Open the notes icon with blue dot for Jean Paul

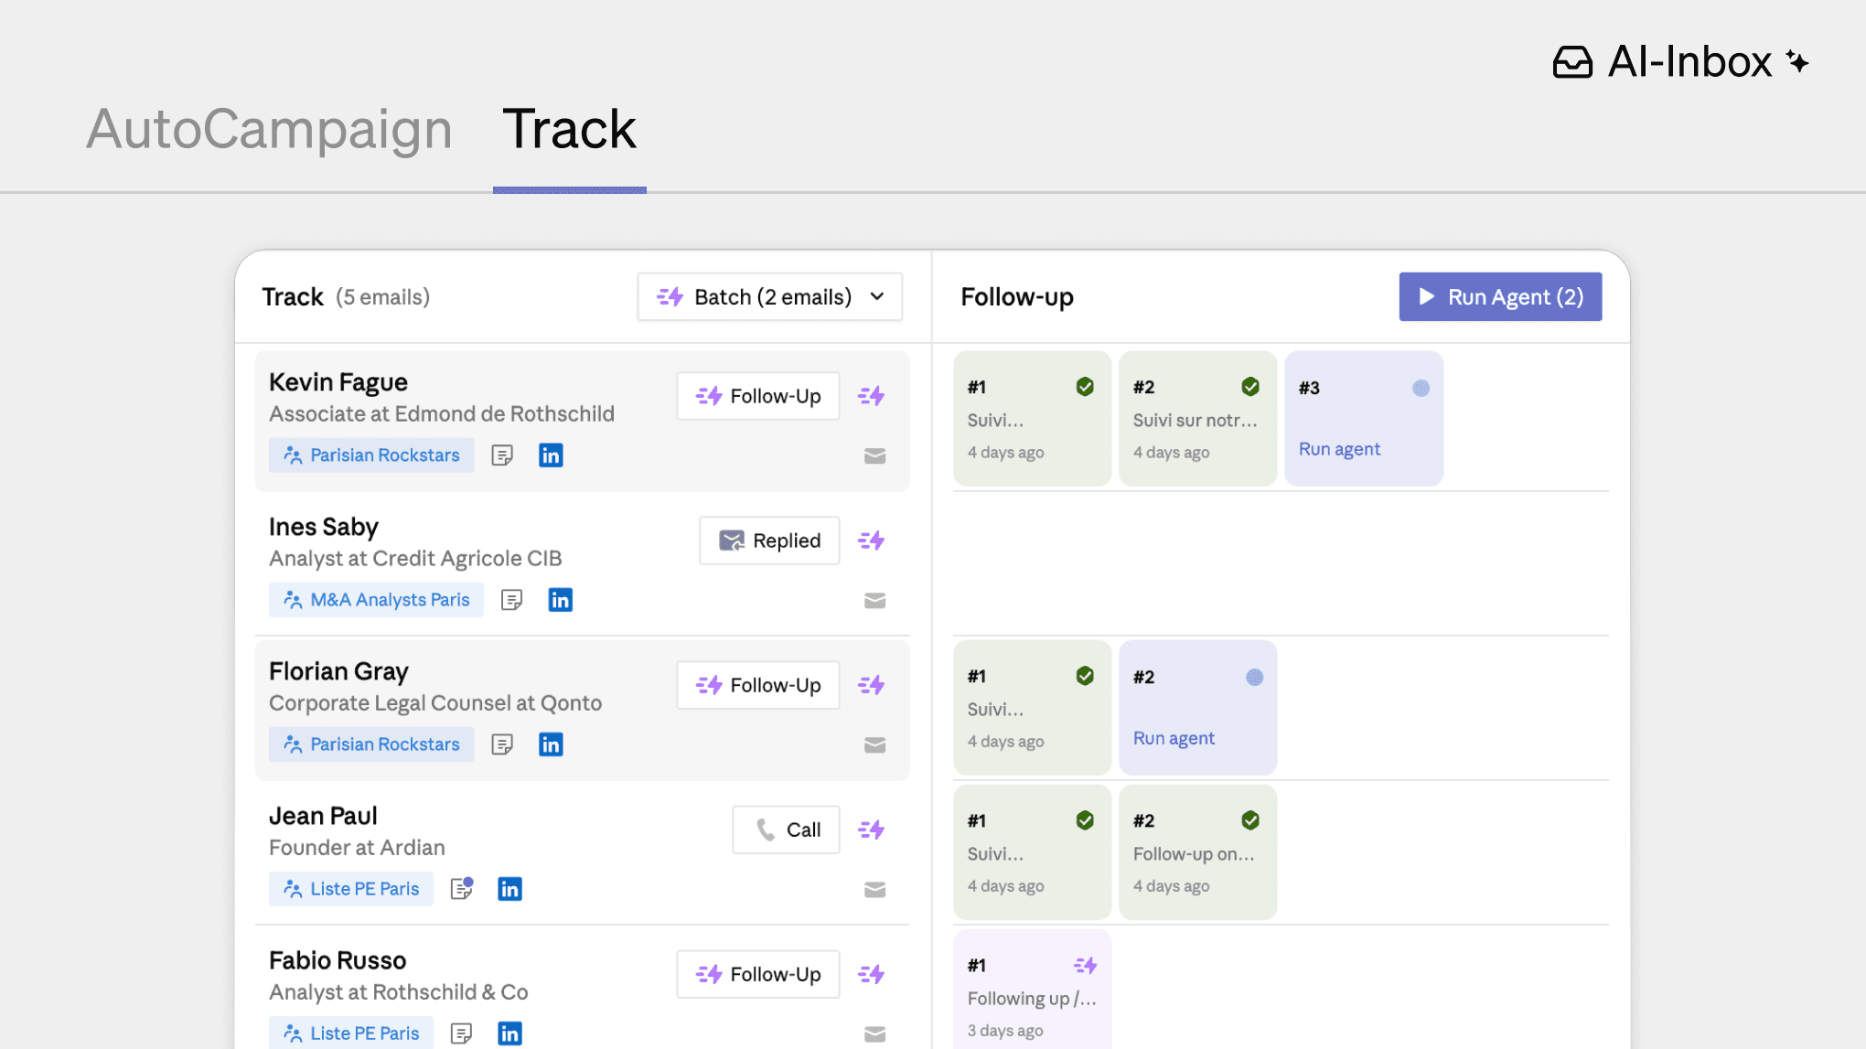(460, 888)
